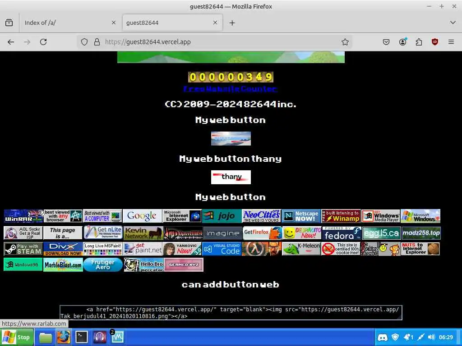Open the K-Meleon badge
Screen dimensions: 462x346
click(301, 249)
